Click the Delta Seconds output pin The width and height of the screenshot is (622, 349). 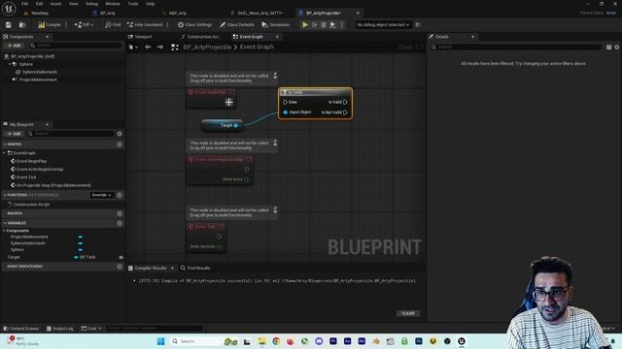click(x=219, y=246)
